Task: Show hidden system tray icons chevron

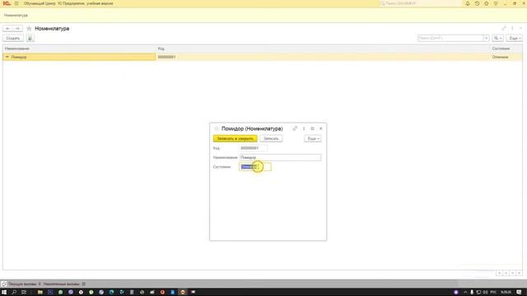Action: pos(465,293)
